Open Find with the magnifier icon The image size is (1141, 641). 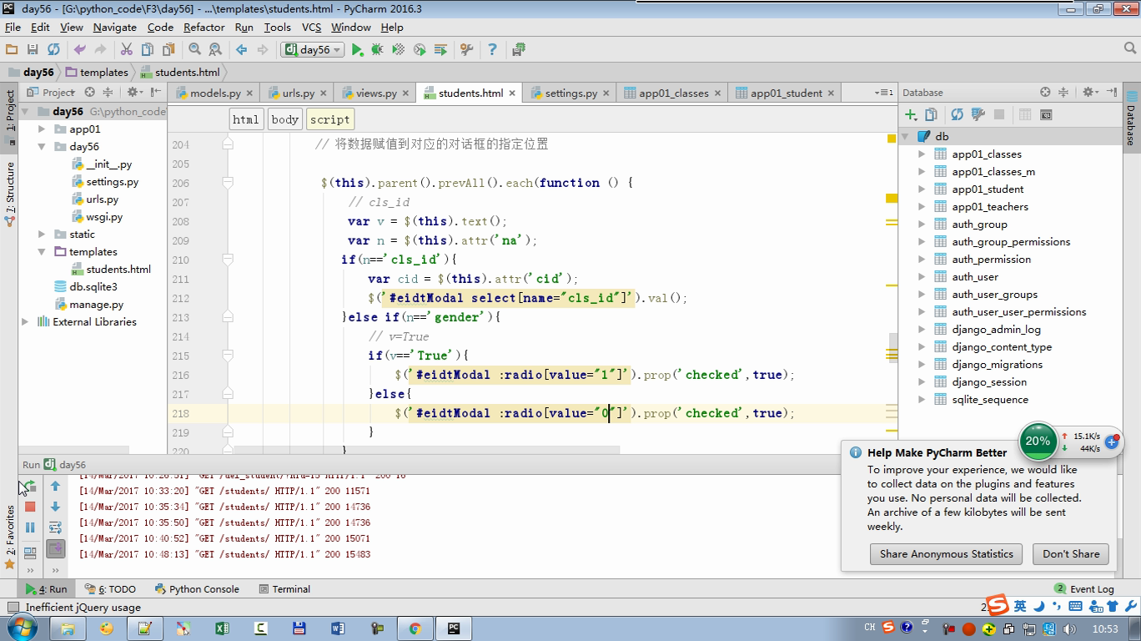tap(194, 50)
